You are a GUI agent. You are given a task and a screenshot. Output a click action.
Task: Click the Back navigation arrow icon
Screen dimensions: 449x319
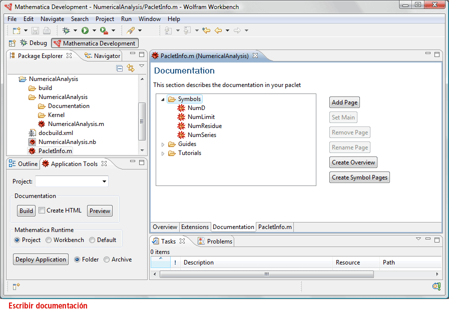point(218,30)
